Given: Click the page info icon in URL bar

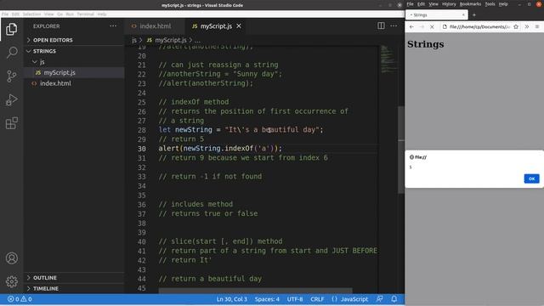Looking at the screenshot, I should (445, 26).
